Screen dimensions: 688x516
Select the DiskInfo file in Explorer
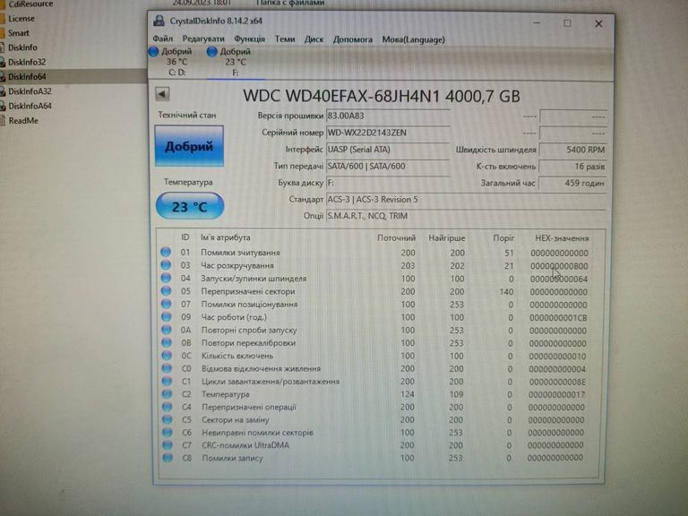coord(22,47)
